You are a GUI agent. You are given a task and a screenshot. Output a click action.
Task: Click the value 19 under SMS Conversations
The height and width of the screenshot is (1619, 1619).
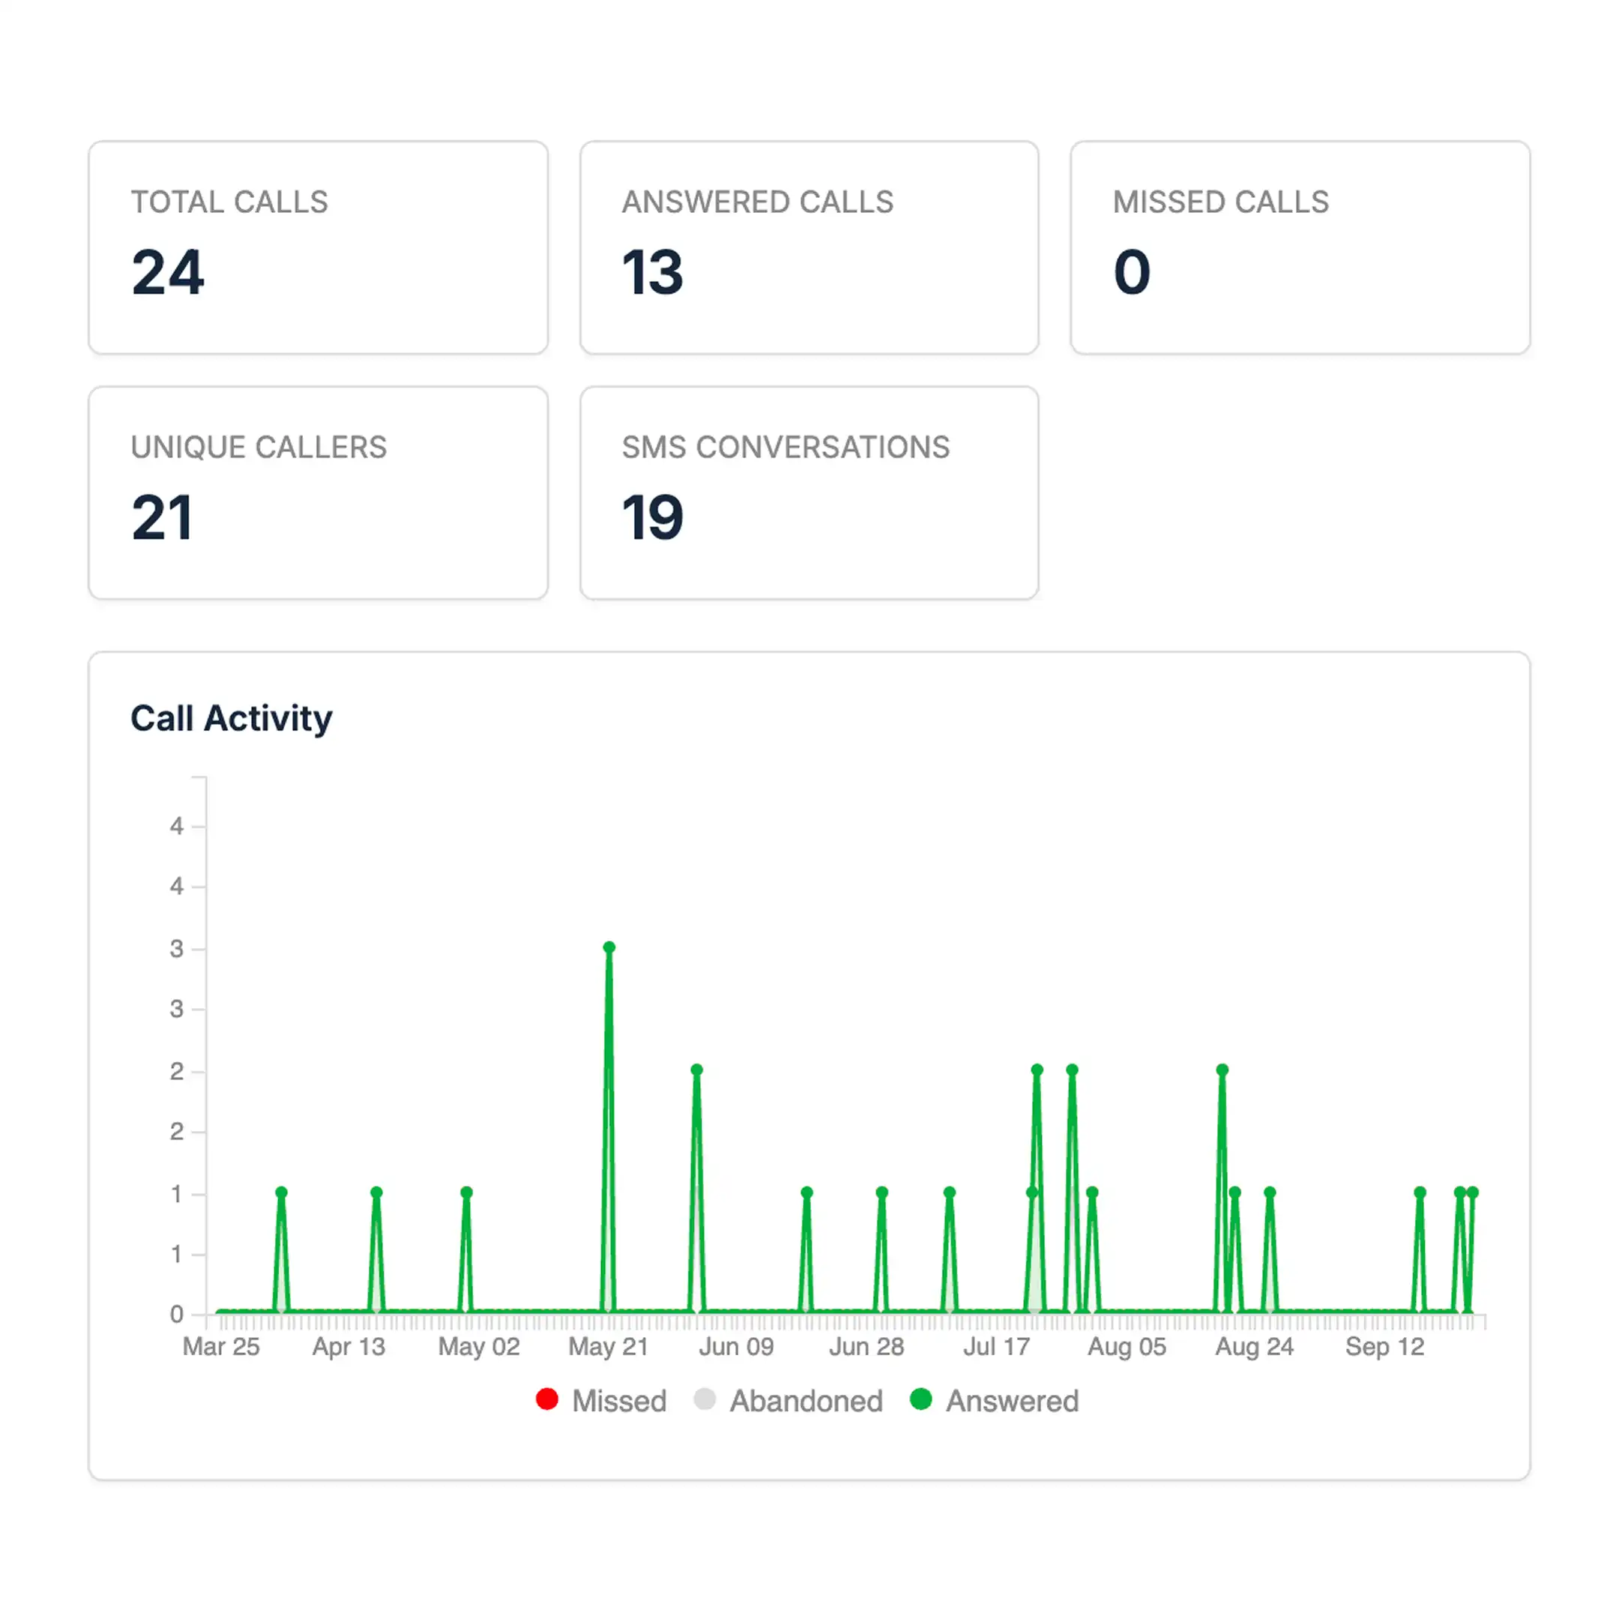(x=653, y=518)
